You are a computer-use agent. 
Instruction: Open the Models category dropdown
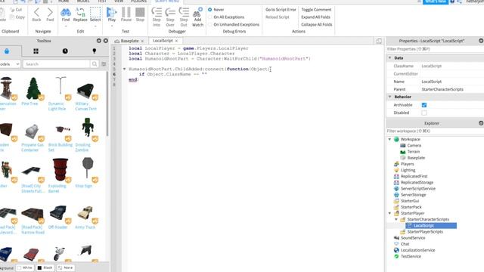tap(10, 63)
